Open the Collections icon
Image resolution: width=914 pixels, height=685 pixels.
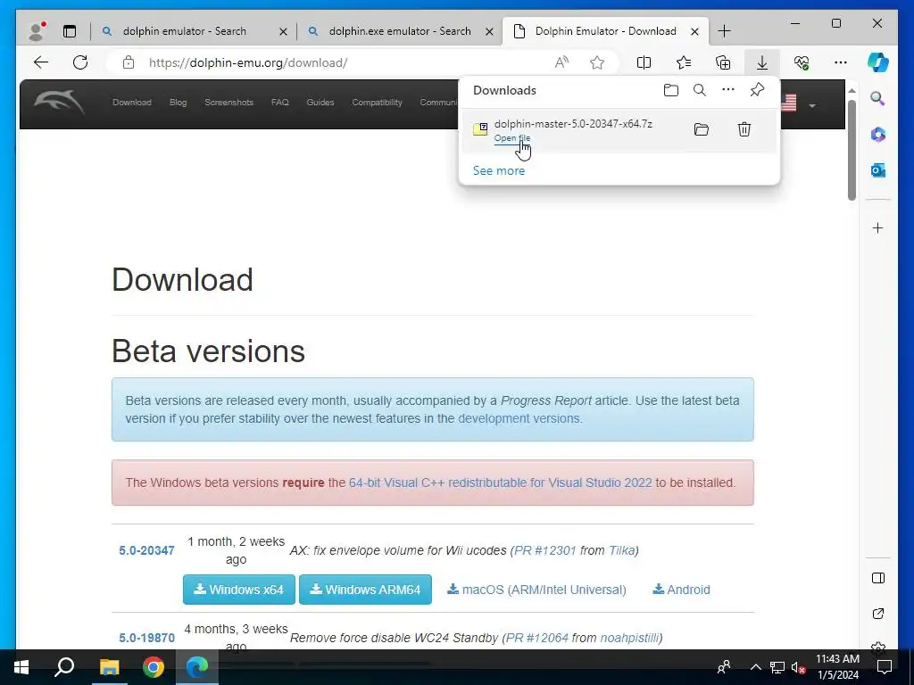click(723, 62)
